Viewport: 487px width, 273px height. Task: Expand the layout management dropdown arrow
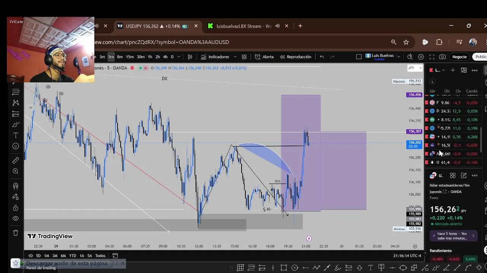pos(398,57)
